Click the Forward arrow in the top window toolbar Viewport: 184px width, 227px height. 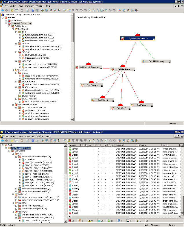click(x=7, y=10)
